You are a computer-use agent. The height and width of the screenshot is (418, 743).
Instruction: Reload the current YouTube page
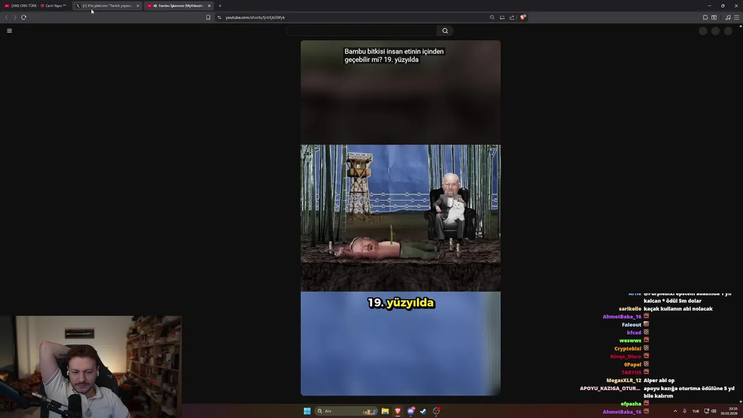24,17
